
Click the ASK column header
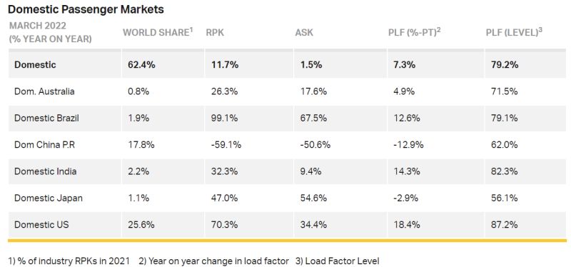(x=304, y=32)
